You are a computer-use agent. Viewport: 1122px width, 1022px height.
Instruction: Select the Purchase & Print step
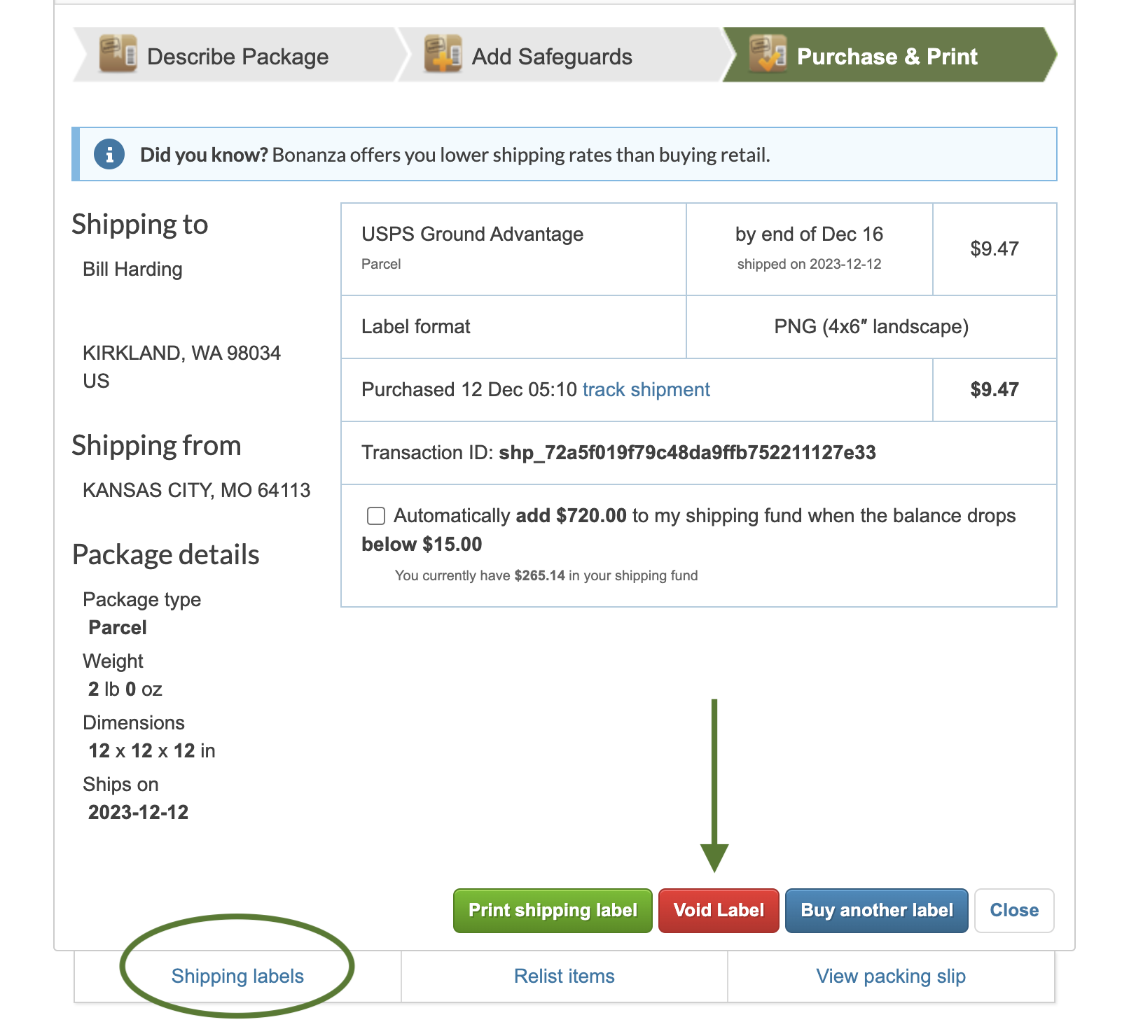click(x=888, y=55)
